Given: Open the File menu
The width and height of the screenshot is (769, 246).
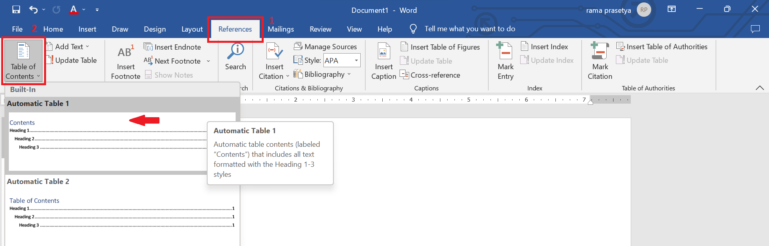Looking at the screenshot, I should click(x=17, y=29).
